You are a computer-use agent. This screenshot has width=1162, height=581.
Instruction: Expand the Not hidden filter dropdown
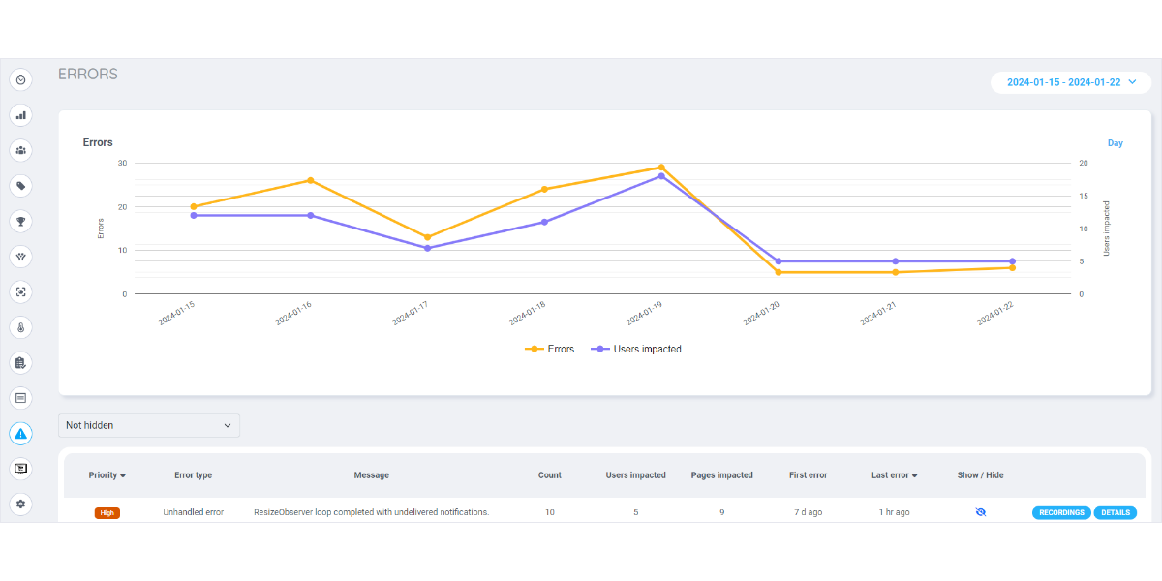[x=149, y=425]
